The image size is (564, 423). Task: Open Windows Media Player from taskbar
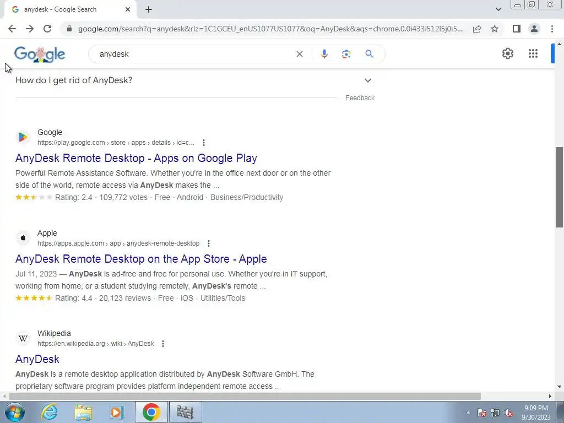[116, 412]
